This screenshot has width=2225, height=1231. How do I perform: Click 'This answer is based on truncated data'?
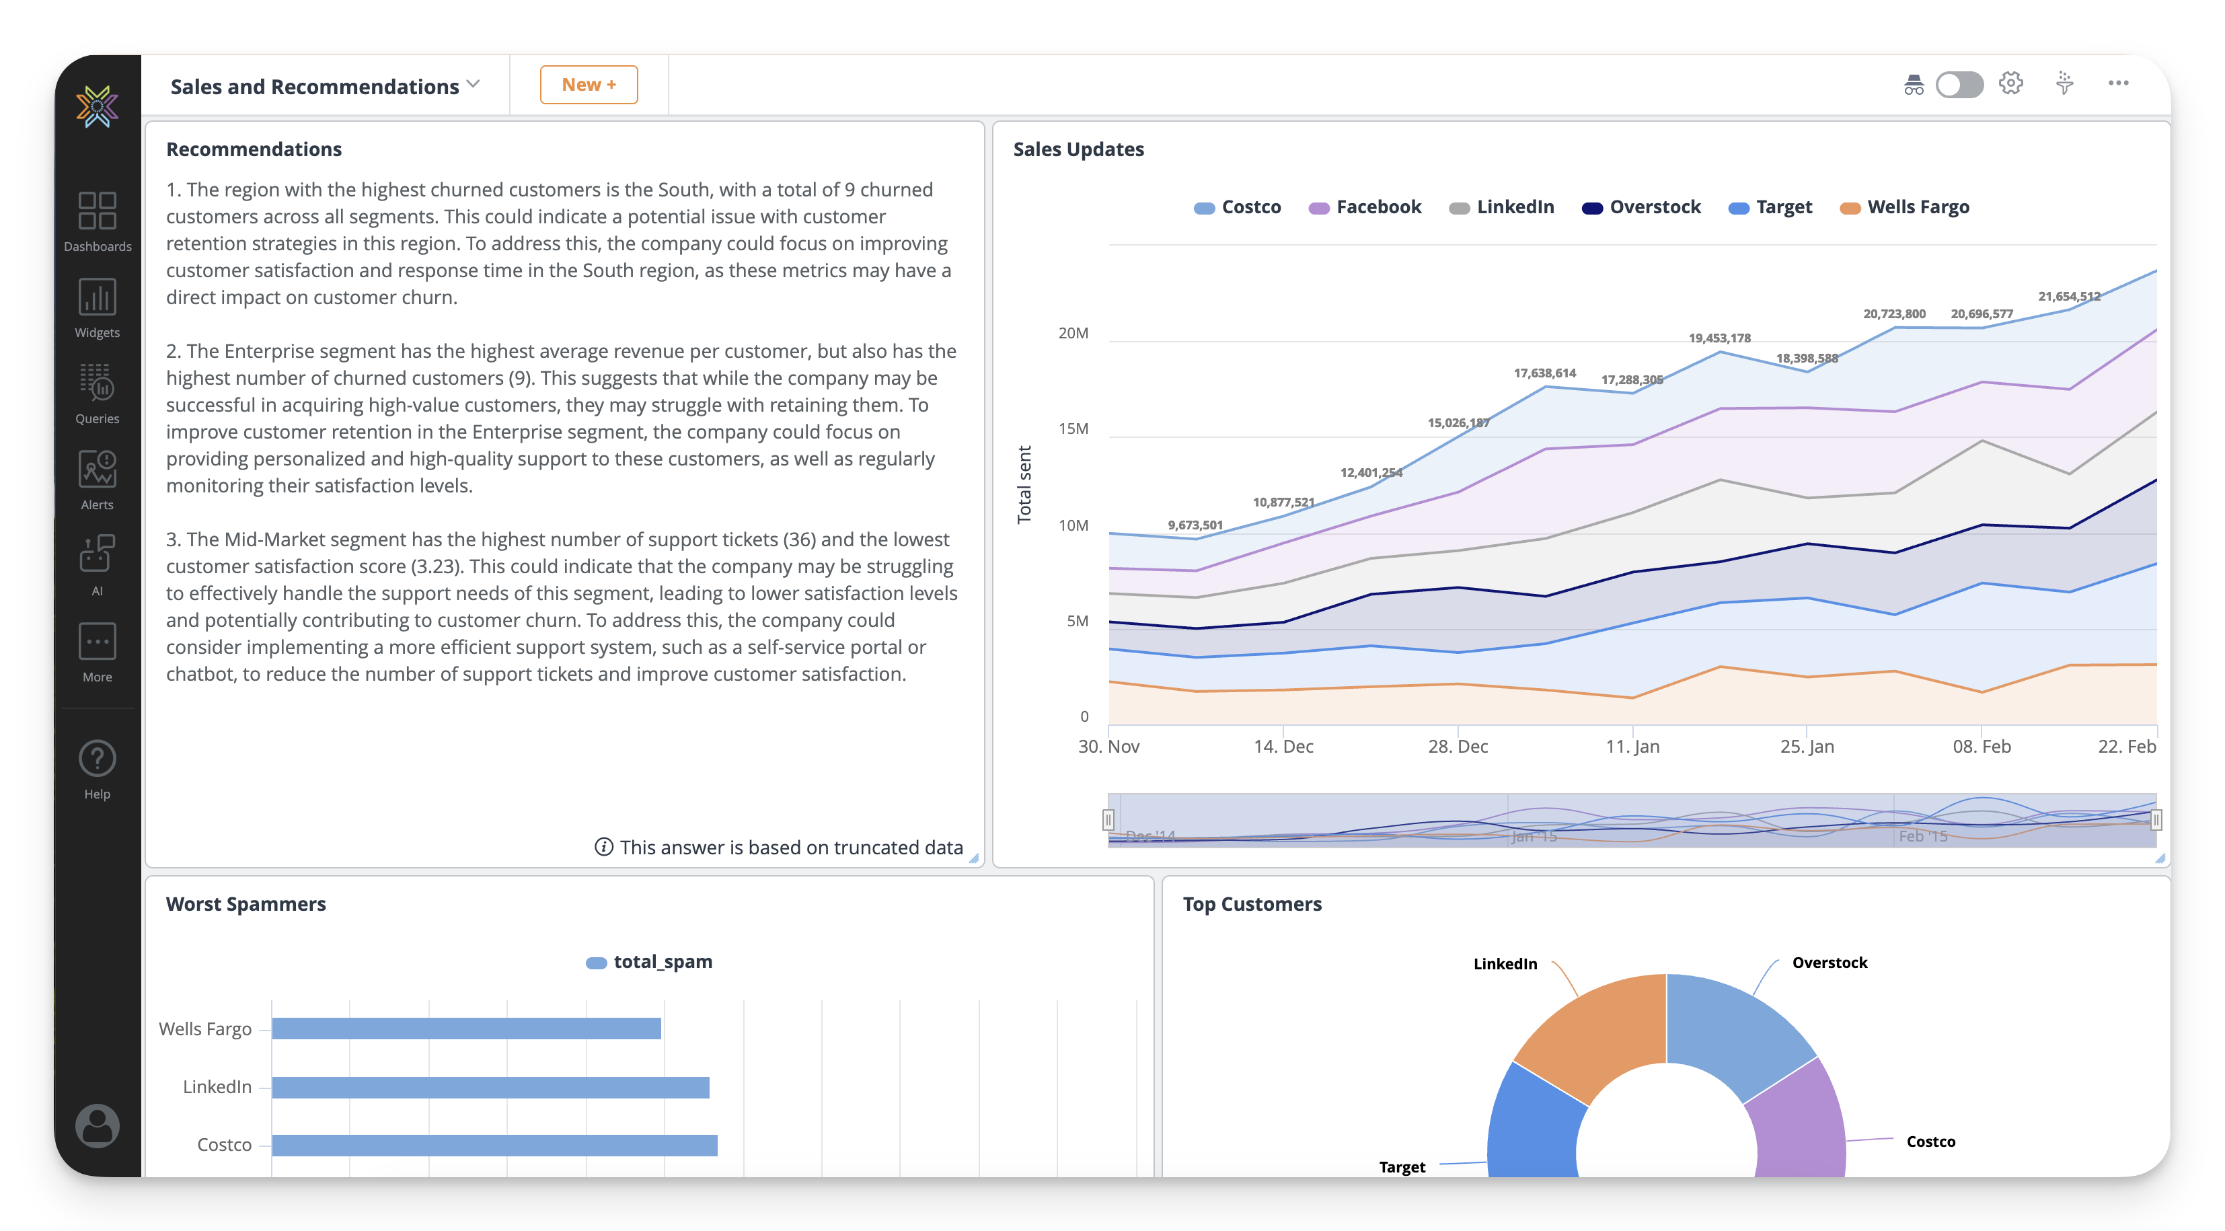coord(791,847)
